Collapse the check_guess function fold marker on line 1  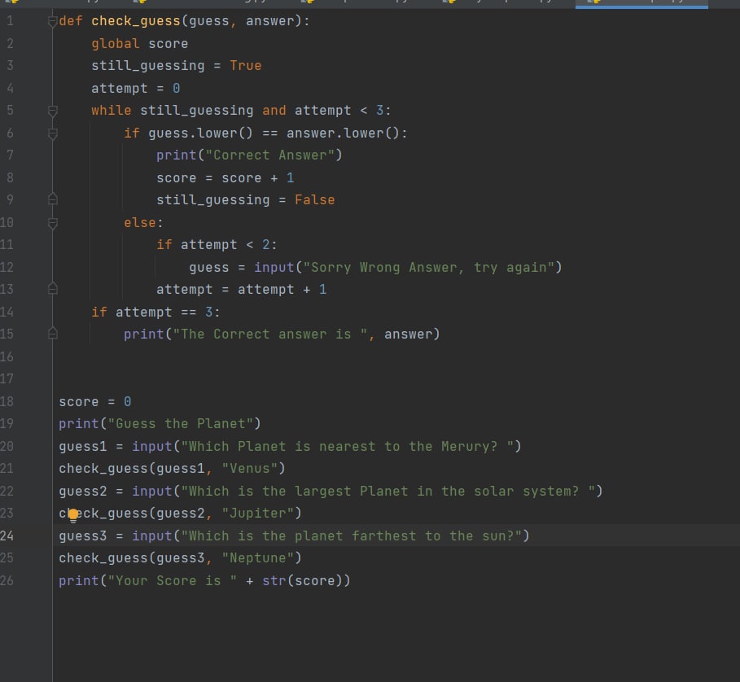[53, 21]
